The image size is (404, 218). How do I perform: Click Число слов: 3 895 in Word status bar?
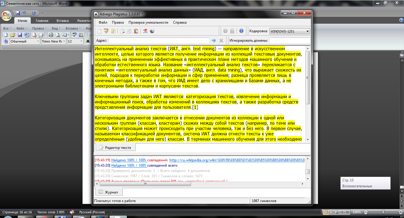[51, 212]
